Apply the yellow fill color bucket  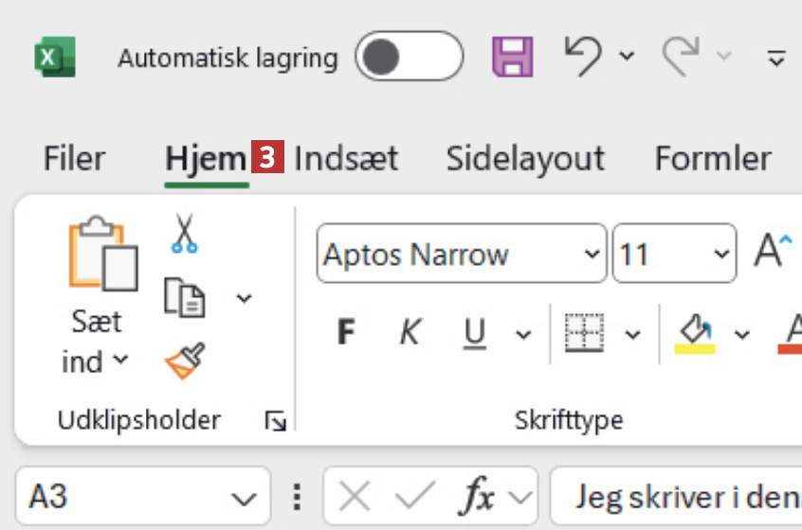click(694, 332)
